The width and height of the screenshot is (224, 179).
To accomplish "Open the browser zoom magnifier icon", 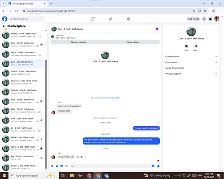I will tap(194, 11).
